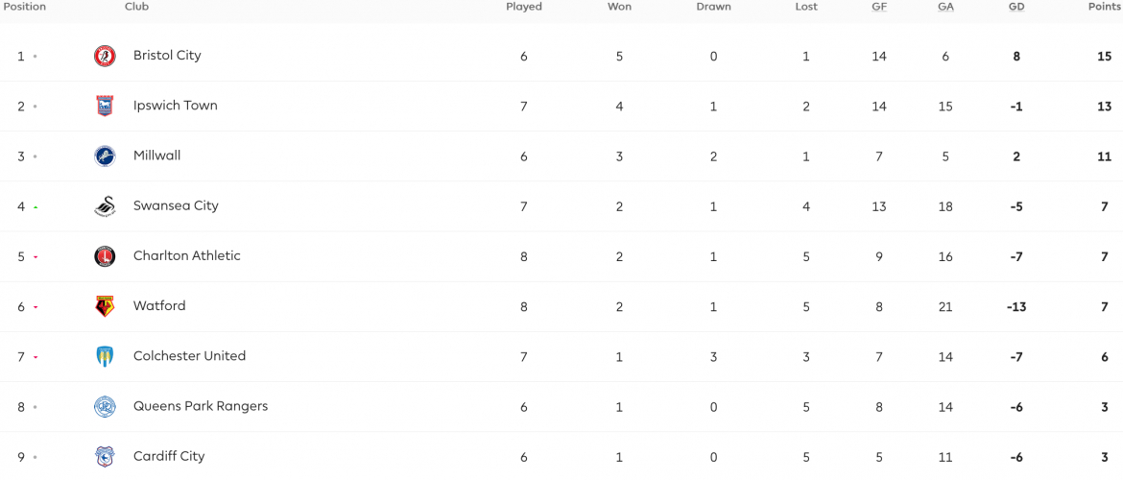This screenshot has width=1123, height=480.
Task: Click the Ipswich Town club badge
Action: click(x=106, y=106)
